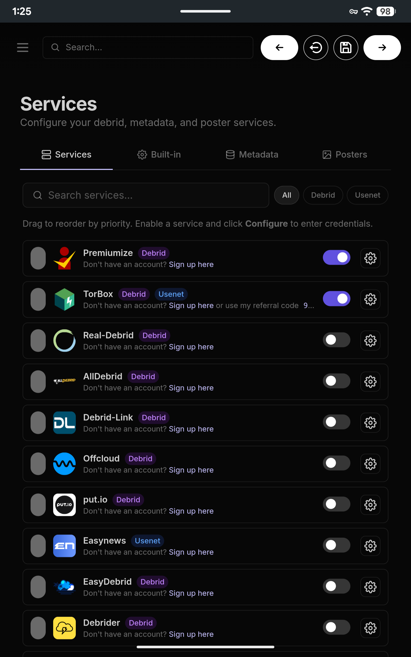Click the forward arrow button
Image resolution: width=411 pixels, height=657 pixels.
[382, 47]
